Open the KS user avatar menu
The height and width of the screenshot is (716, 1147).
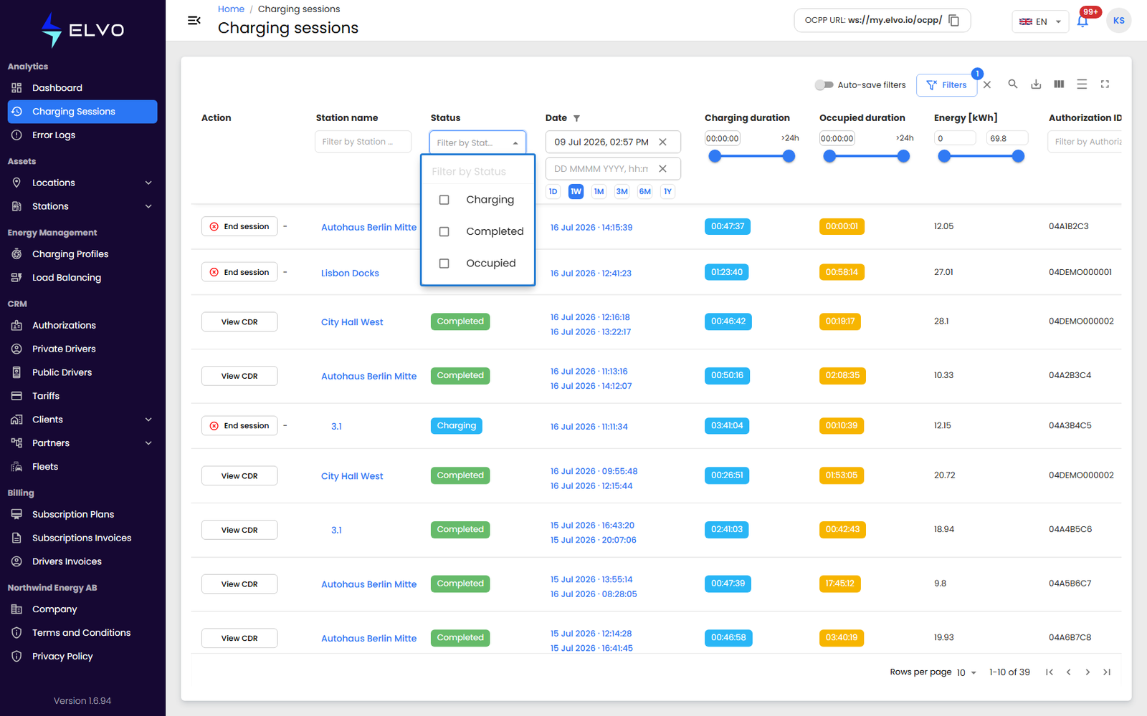(x=1119, y=21)
